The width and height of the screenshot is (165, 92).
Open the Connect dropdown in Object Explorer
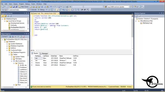pyautogui.click(x=5, y=37)
